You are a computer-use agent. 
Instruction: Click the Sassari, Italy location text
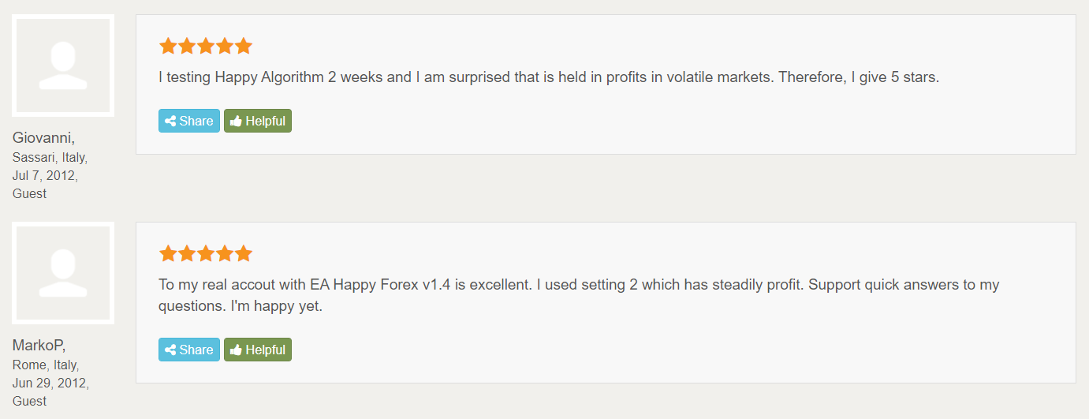pyautogui.click(x=50, y=157)
